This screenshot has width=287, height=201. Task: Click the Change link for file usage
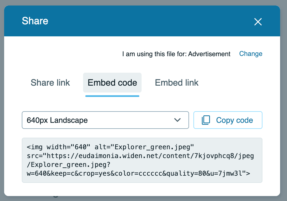tap(251, 54)
